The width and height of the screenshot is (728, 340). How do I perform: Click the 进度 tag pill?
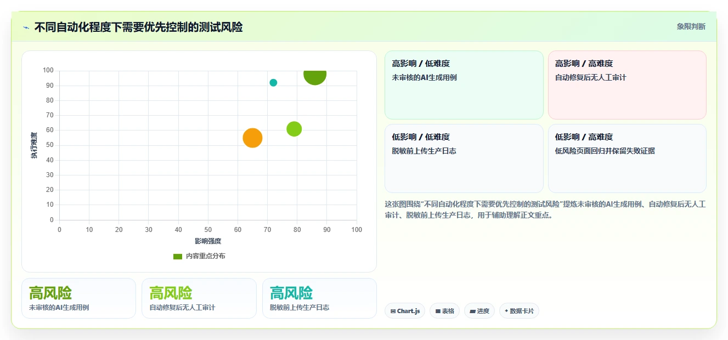pyautogui.click(x=479, y=311)
